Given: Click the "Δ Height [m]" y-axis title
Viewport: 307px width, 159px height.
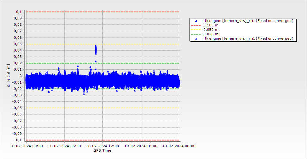Looking at the screenshot, I should click(9, 76).
